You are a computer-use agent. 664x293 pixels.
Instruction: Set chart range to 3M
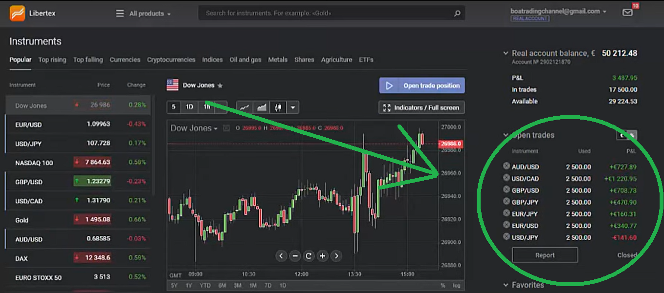pyautogui.click(x=238, y=285)
